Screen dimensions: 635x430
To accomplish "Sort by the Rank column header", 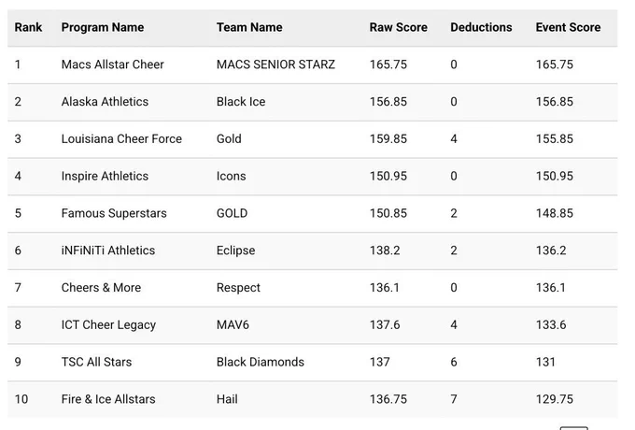I will point(28,27).
